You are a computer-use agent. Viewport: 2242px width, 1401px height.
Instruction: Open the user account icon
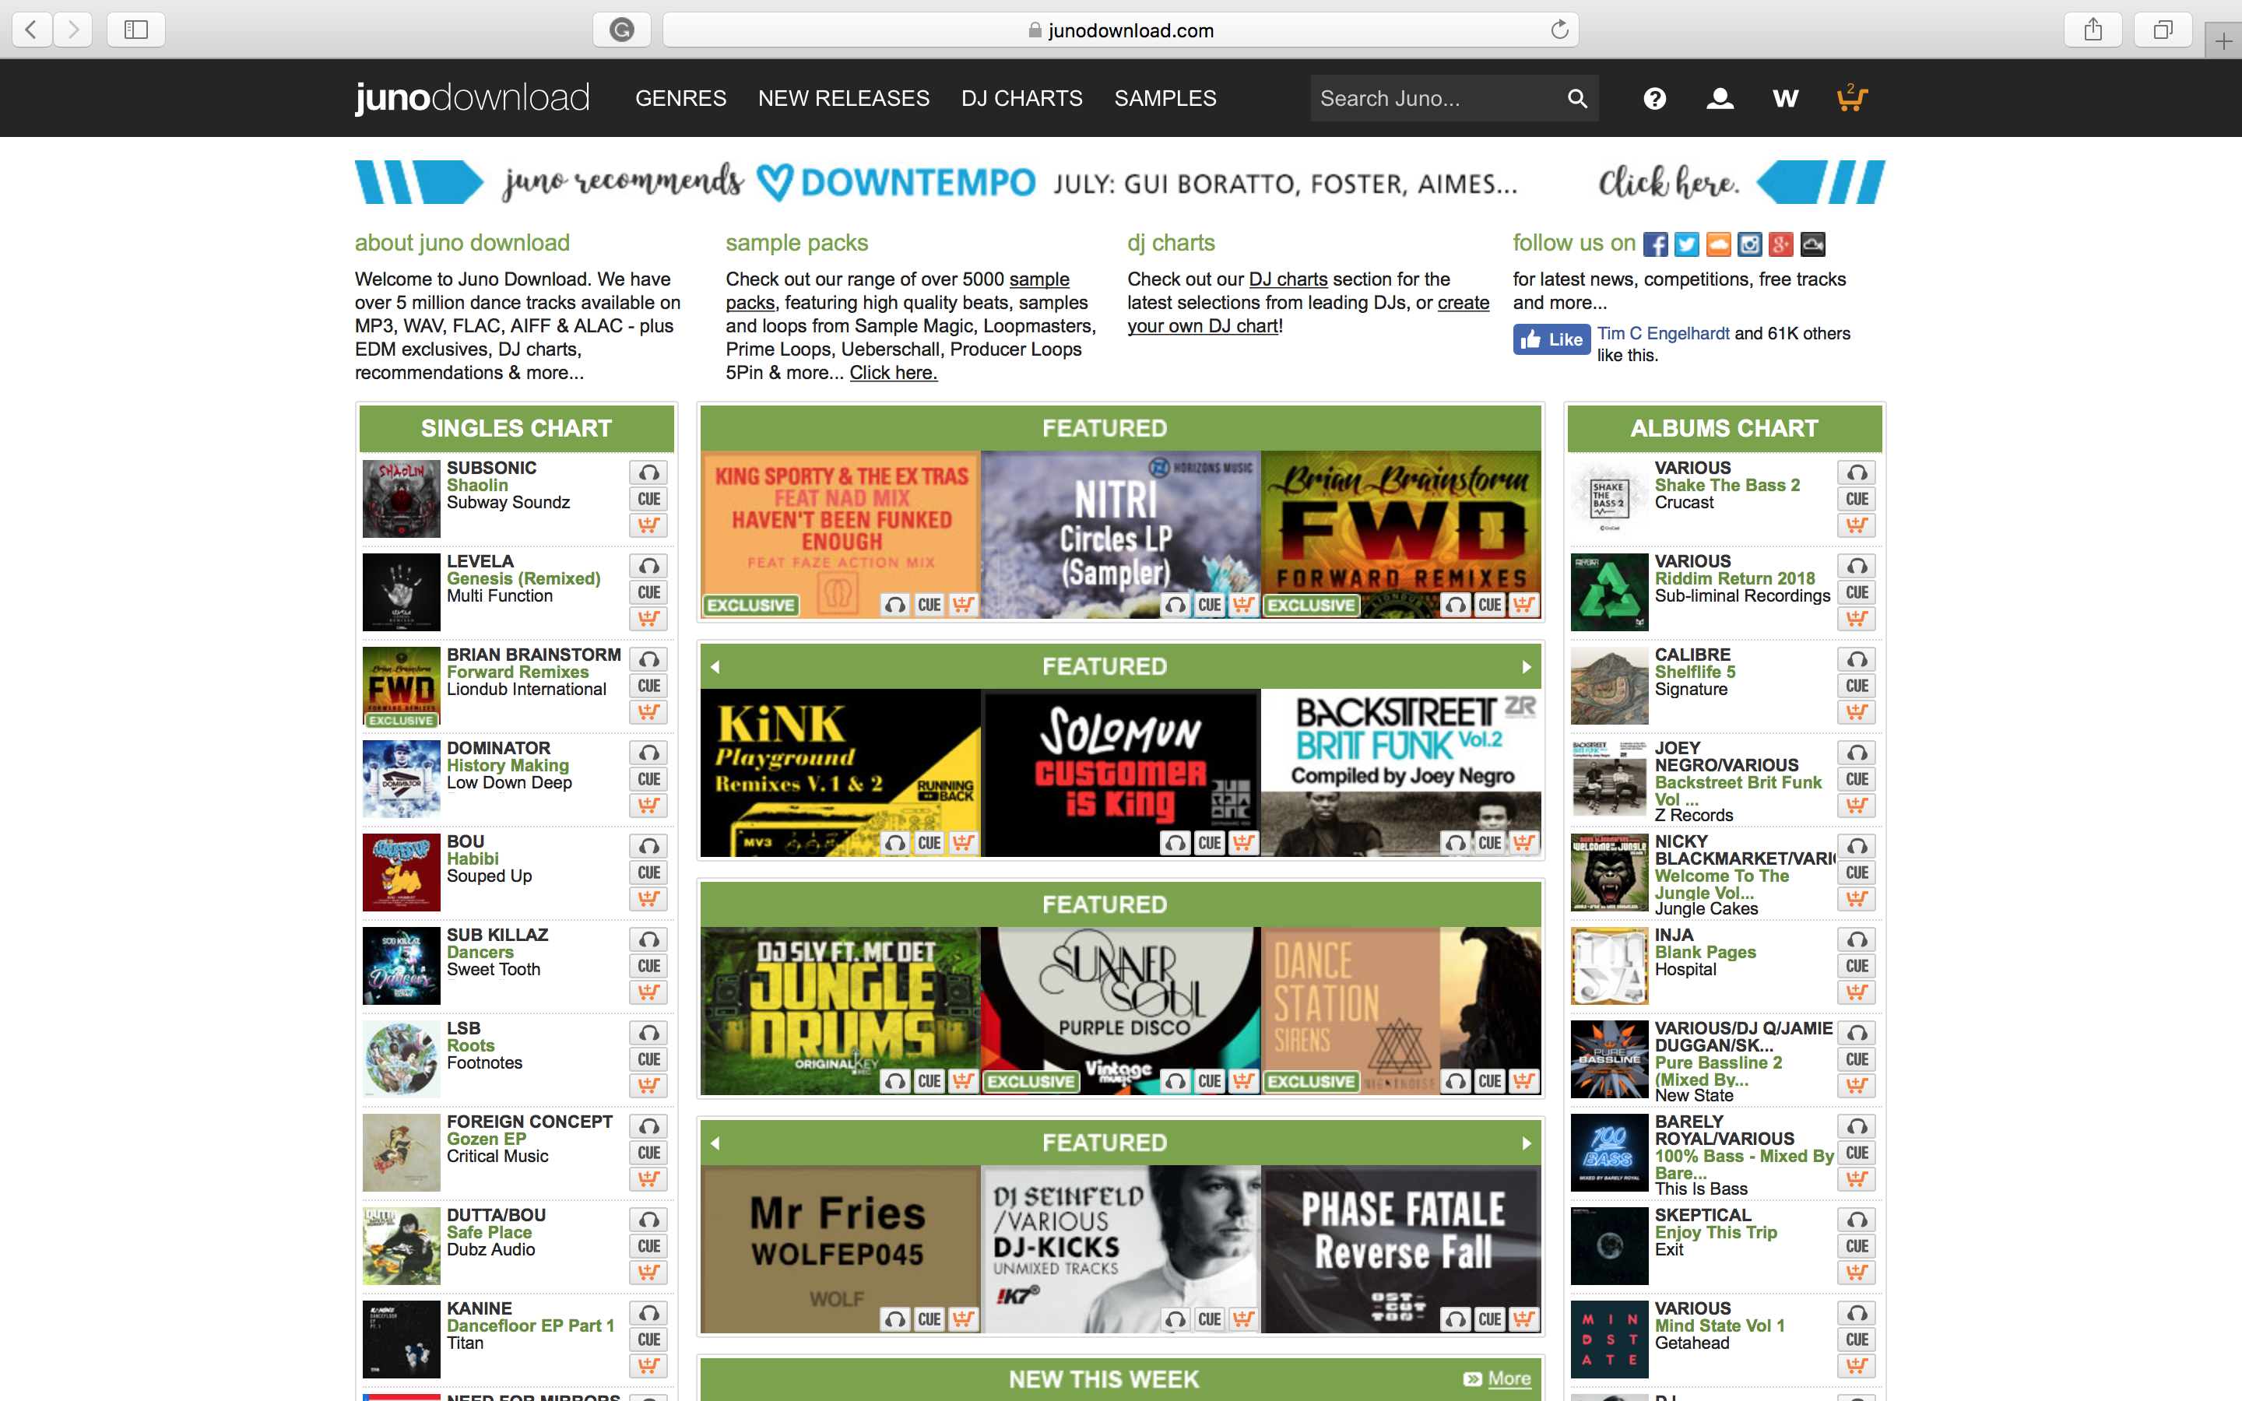pyautogui.click(x=1720, y=98)
